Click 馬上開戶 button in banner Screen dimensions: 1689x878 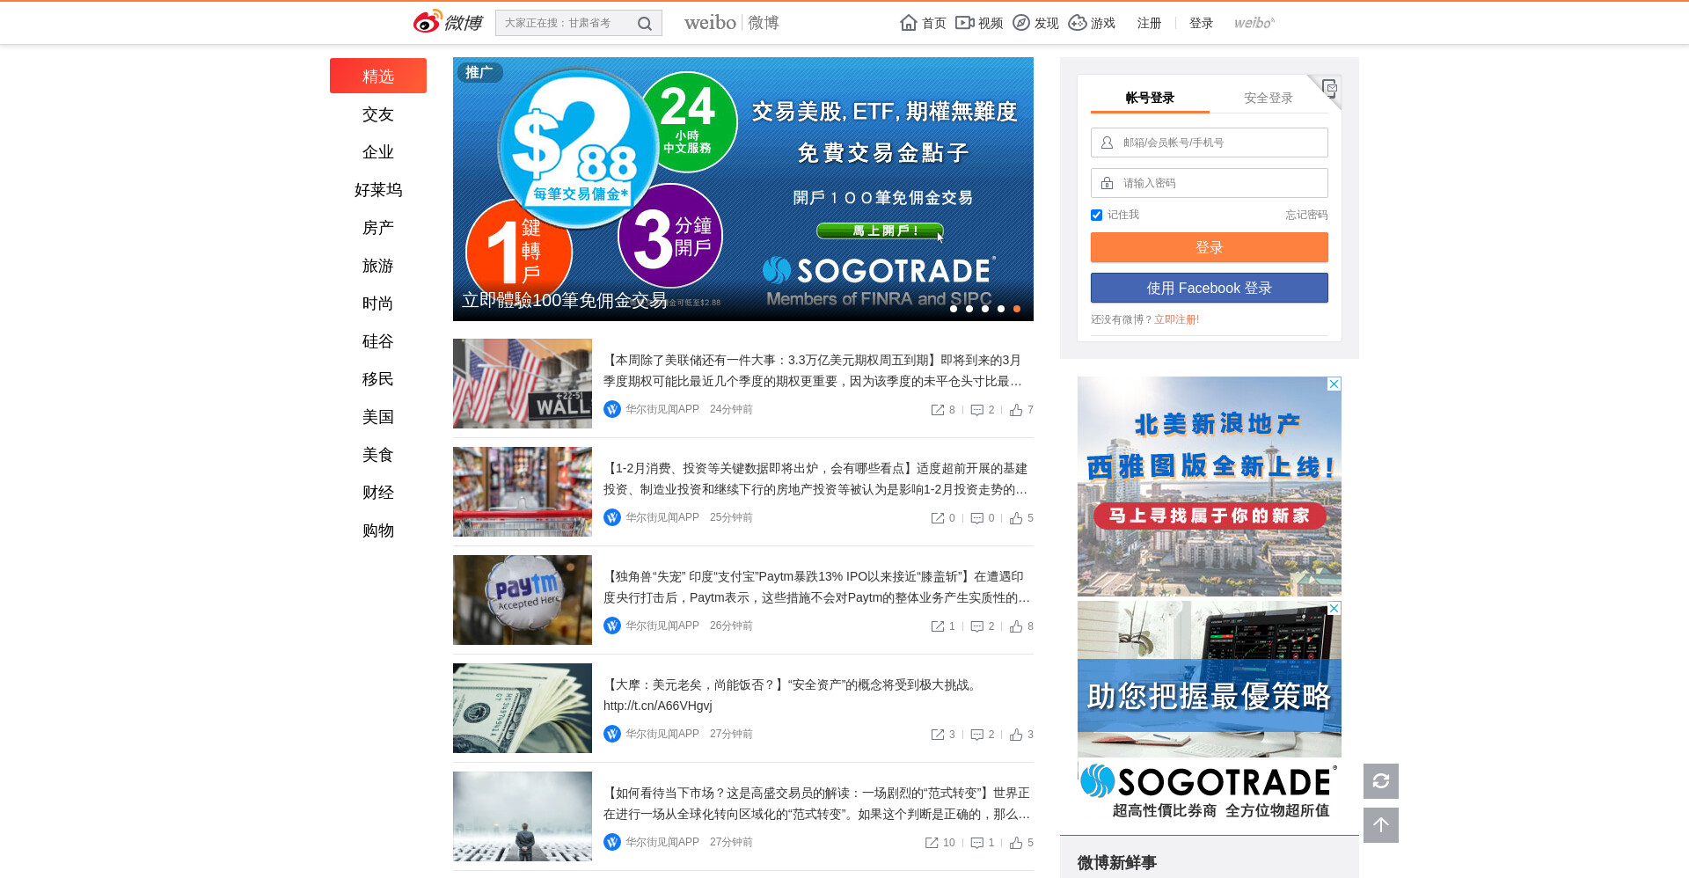(x=880, y=230)
